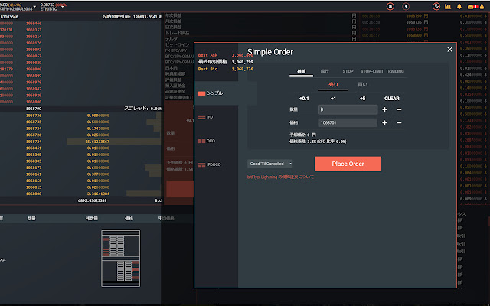Open the bitFlyer Lightning special orders link
Viewport: 490px width, 306px height.
pos(280,177)
